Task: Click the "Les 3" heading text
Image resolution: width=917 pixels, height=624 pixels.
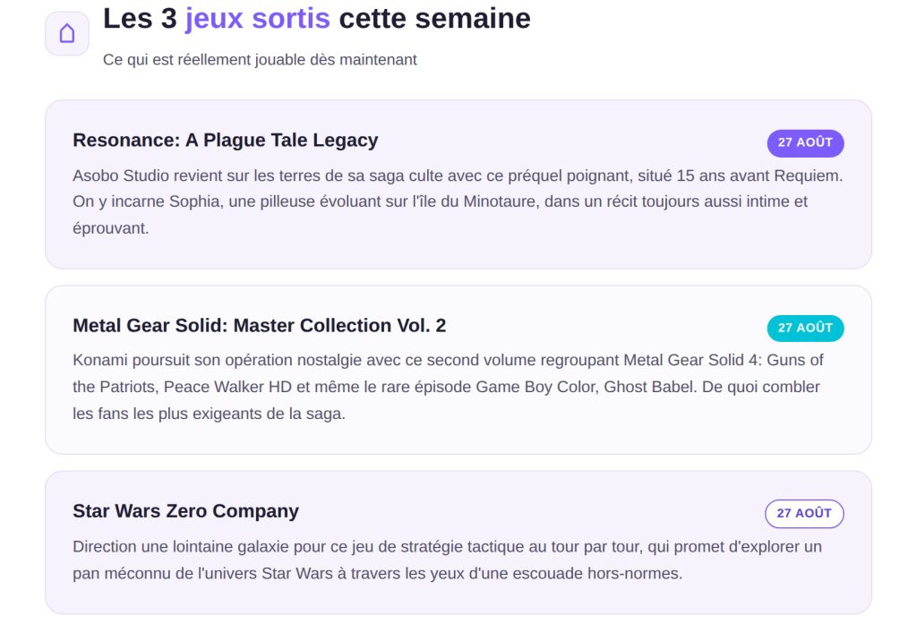Action: (140, 19)
